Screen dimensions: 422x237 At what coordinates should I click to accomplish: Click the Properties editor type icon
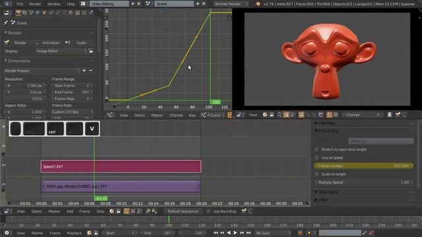click(x=6, y=13)
